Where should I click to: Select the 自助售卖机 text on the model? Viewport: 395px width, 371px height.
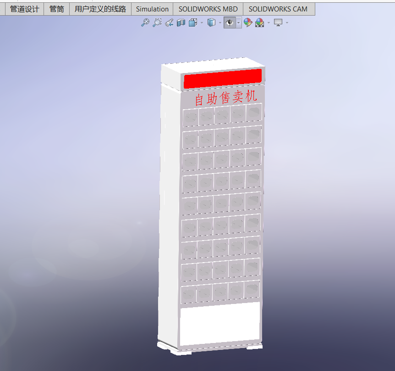point(226,97)
